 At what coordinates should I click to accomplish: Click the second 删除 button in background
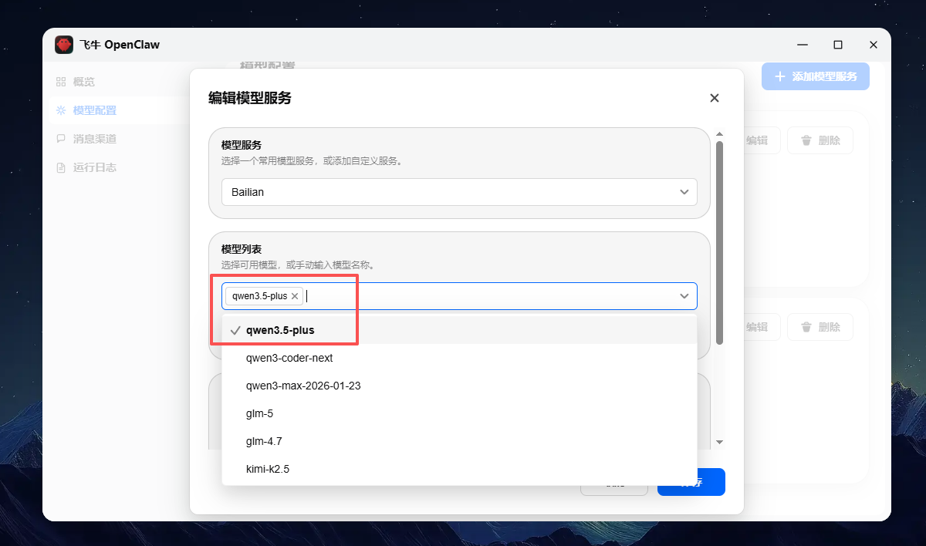tap(820, 327)
